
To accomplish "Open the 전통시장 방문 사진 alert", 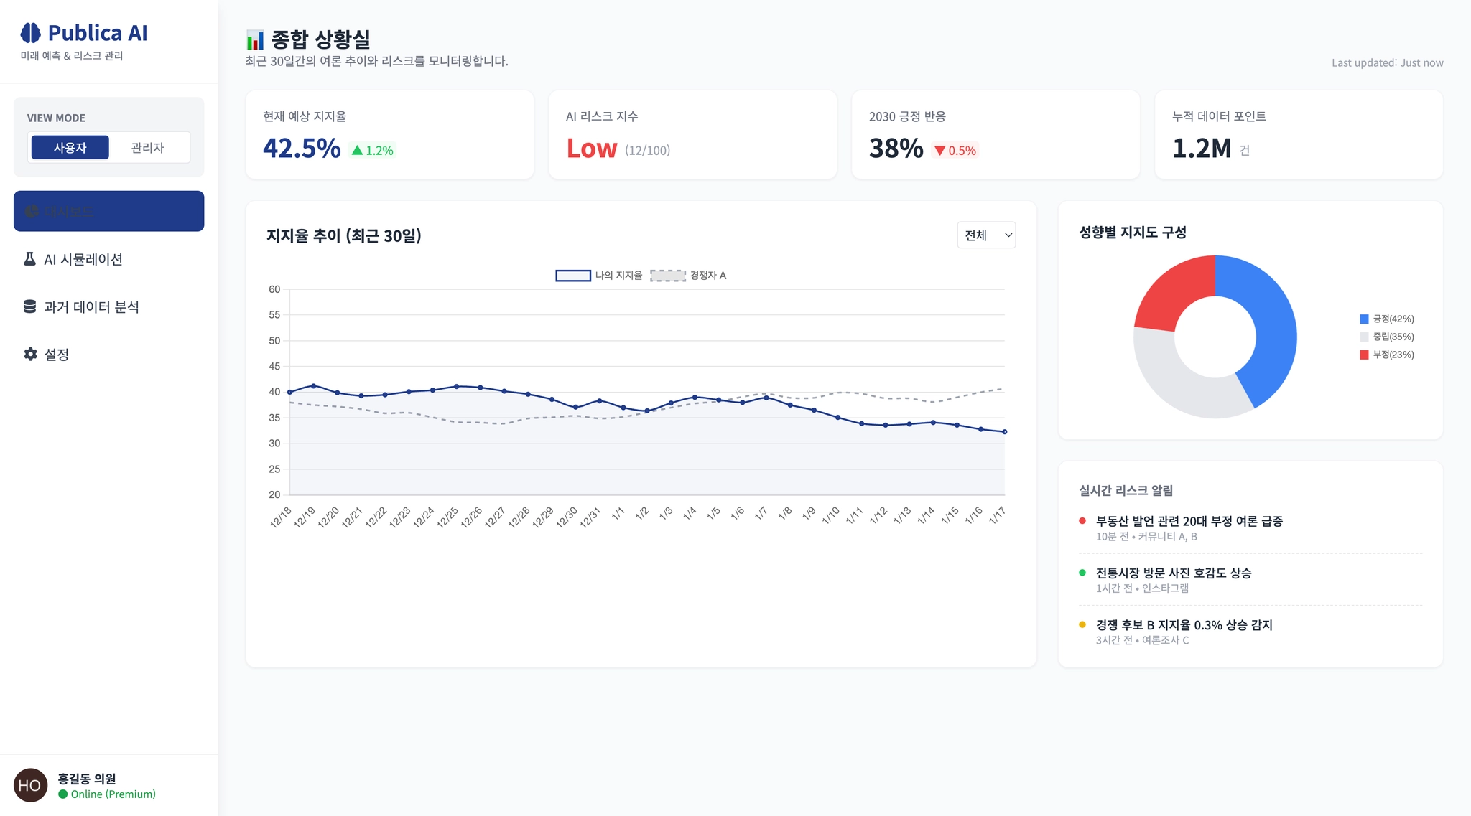I will coord(1173,573).
